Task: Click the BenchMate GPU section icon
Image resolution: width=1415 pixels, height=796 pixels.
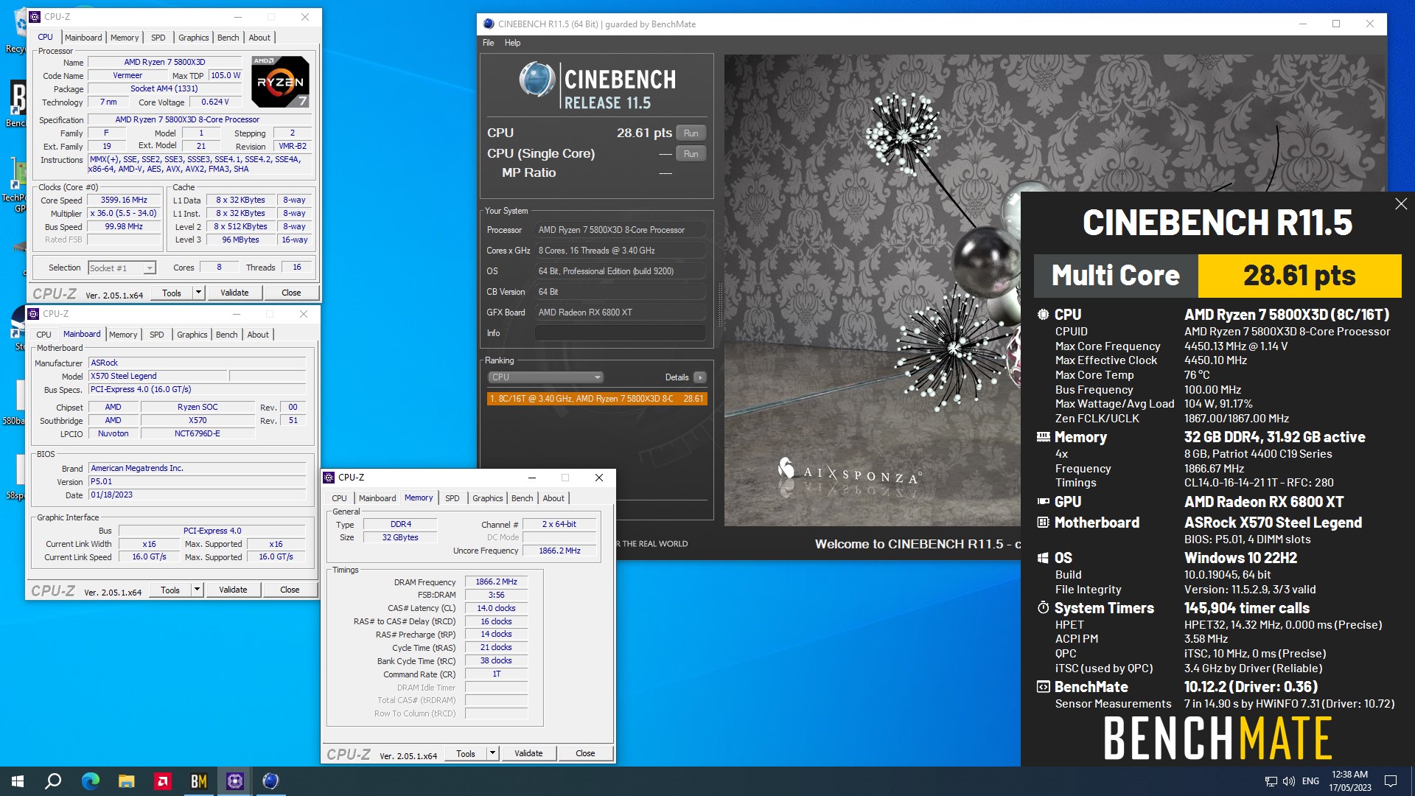Action: 1043,502
